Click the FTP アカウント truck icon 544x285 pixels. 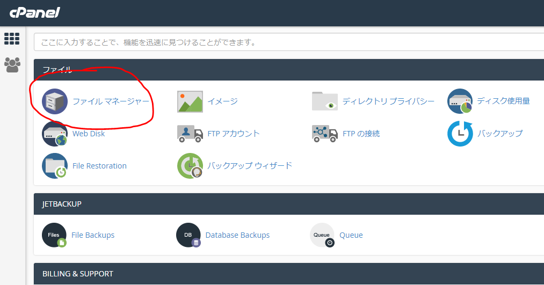pos(190,134)
